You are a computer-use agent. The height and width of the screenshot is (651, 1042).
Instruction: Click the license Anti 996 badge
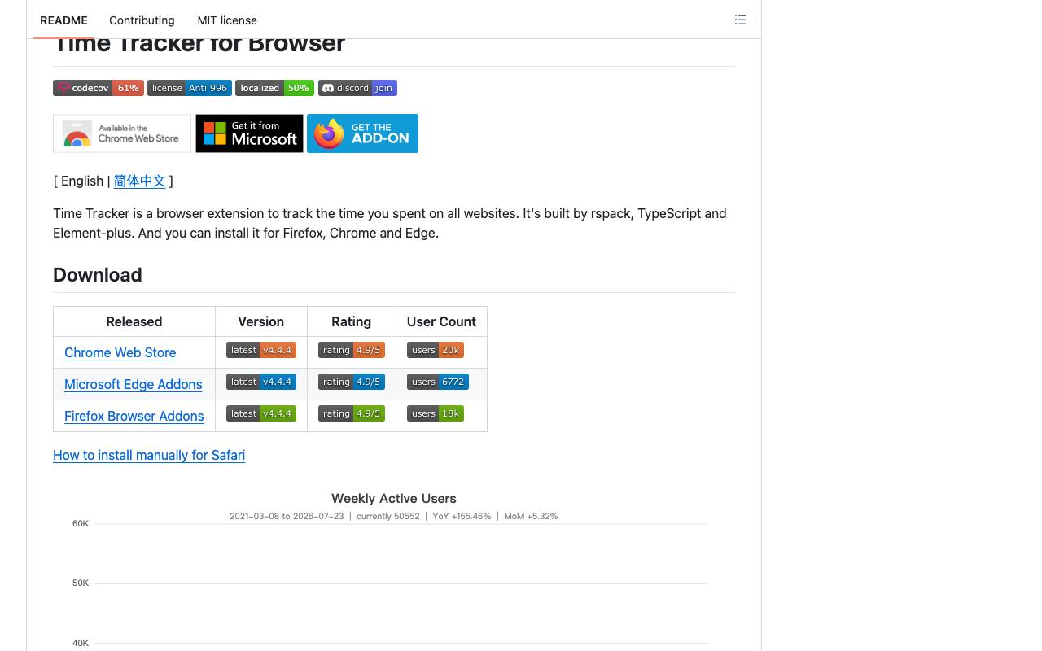click(x=190, y=88)
